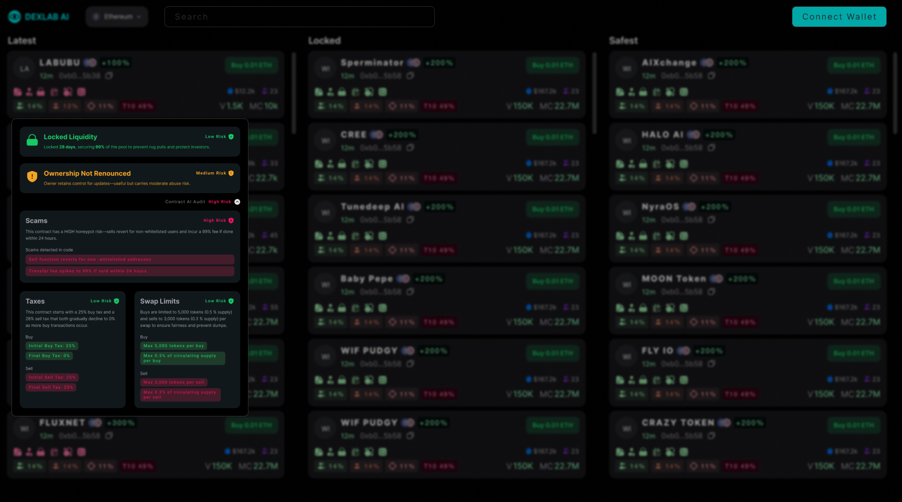Open the Ethereum network dropdown
Viewport: 902px width, 502px height.
[117, 17]
